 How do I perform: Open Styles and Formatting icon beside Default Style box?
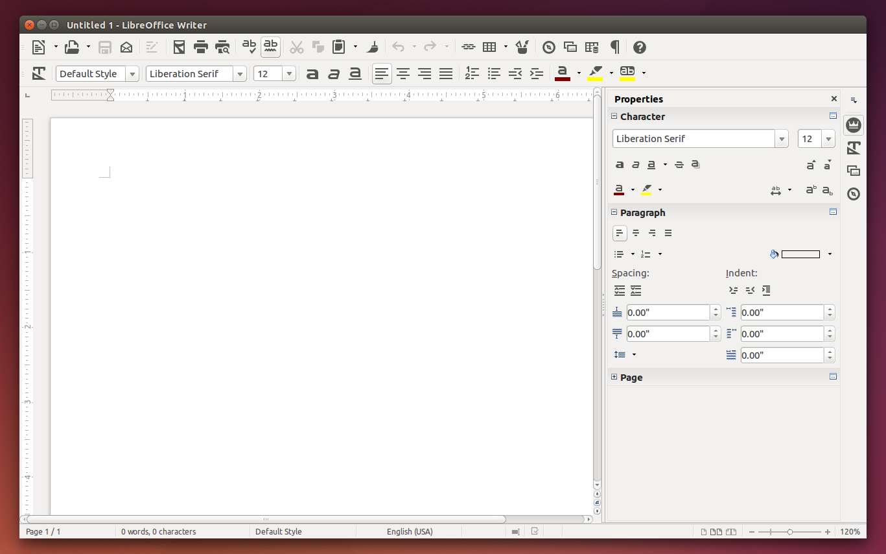click(x=39, y=73)
